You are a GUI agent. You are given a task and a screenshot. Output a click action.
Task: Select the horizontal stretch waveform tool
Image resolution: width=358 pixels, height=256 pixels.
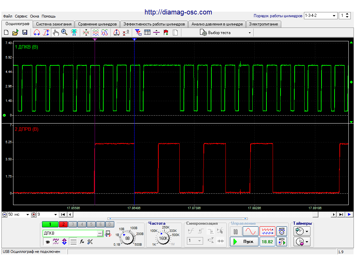click(x=37, y=33)
